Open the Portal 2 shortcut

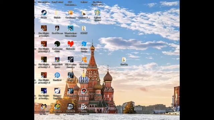(71, 91)
